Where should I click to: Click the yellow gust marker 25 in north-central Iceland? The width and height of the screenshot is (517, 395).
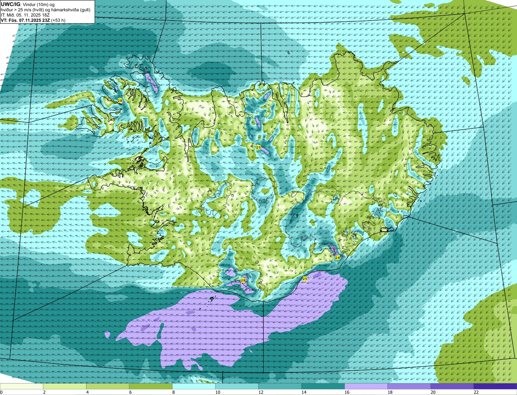click(258, 147)
